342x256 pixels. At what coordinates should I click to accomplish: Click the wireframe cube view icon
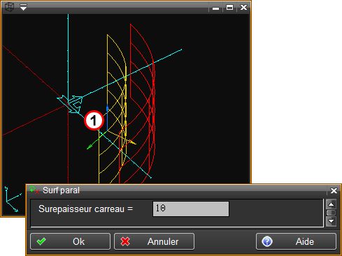click(x=10, y=7)
